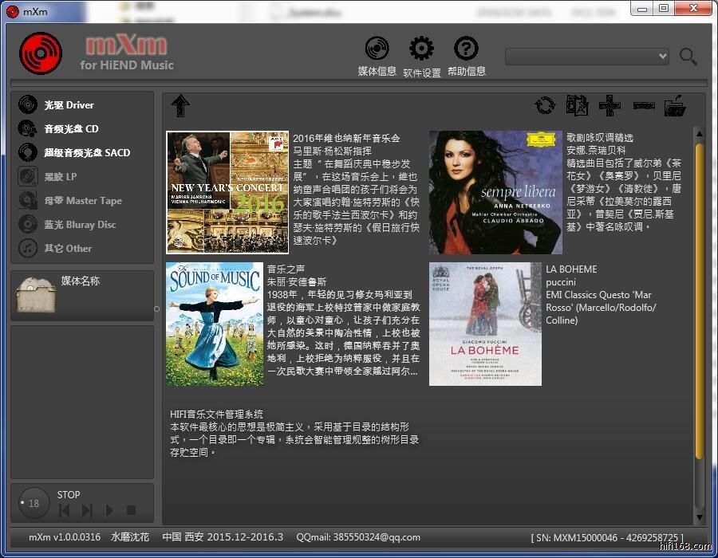Viewport: 718px width, 558px height.
Task: Select 音频光盘 CD category
Action: pyautogui.click(x=71, y=129)
